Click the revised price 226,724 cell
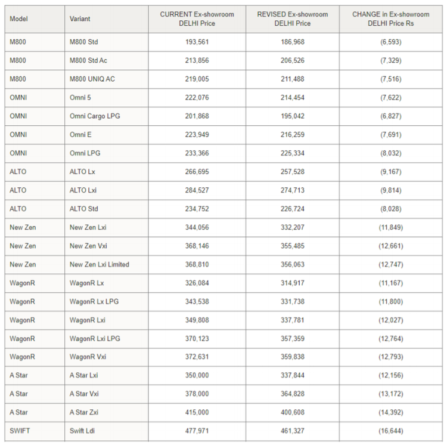447x445 pixels. click(293, 209)
